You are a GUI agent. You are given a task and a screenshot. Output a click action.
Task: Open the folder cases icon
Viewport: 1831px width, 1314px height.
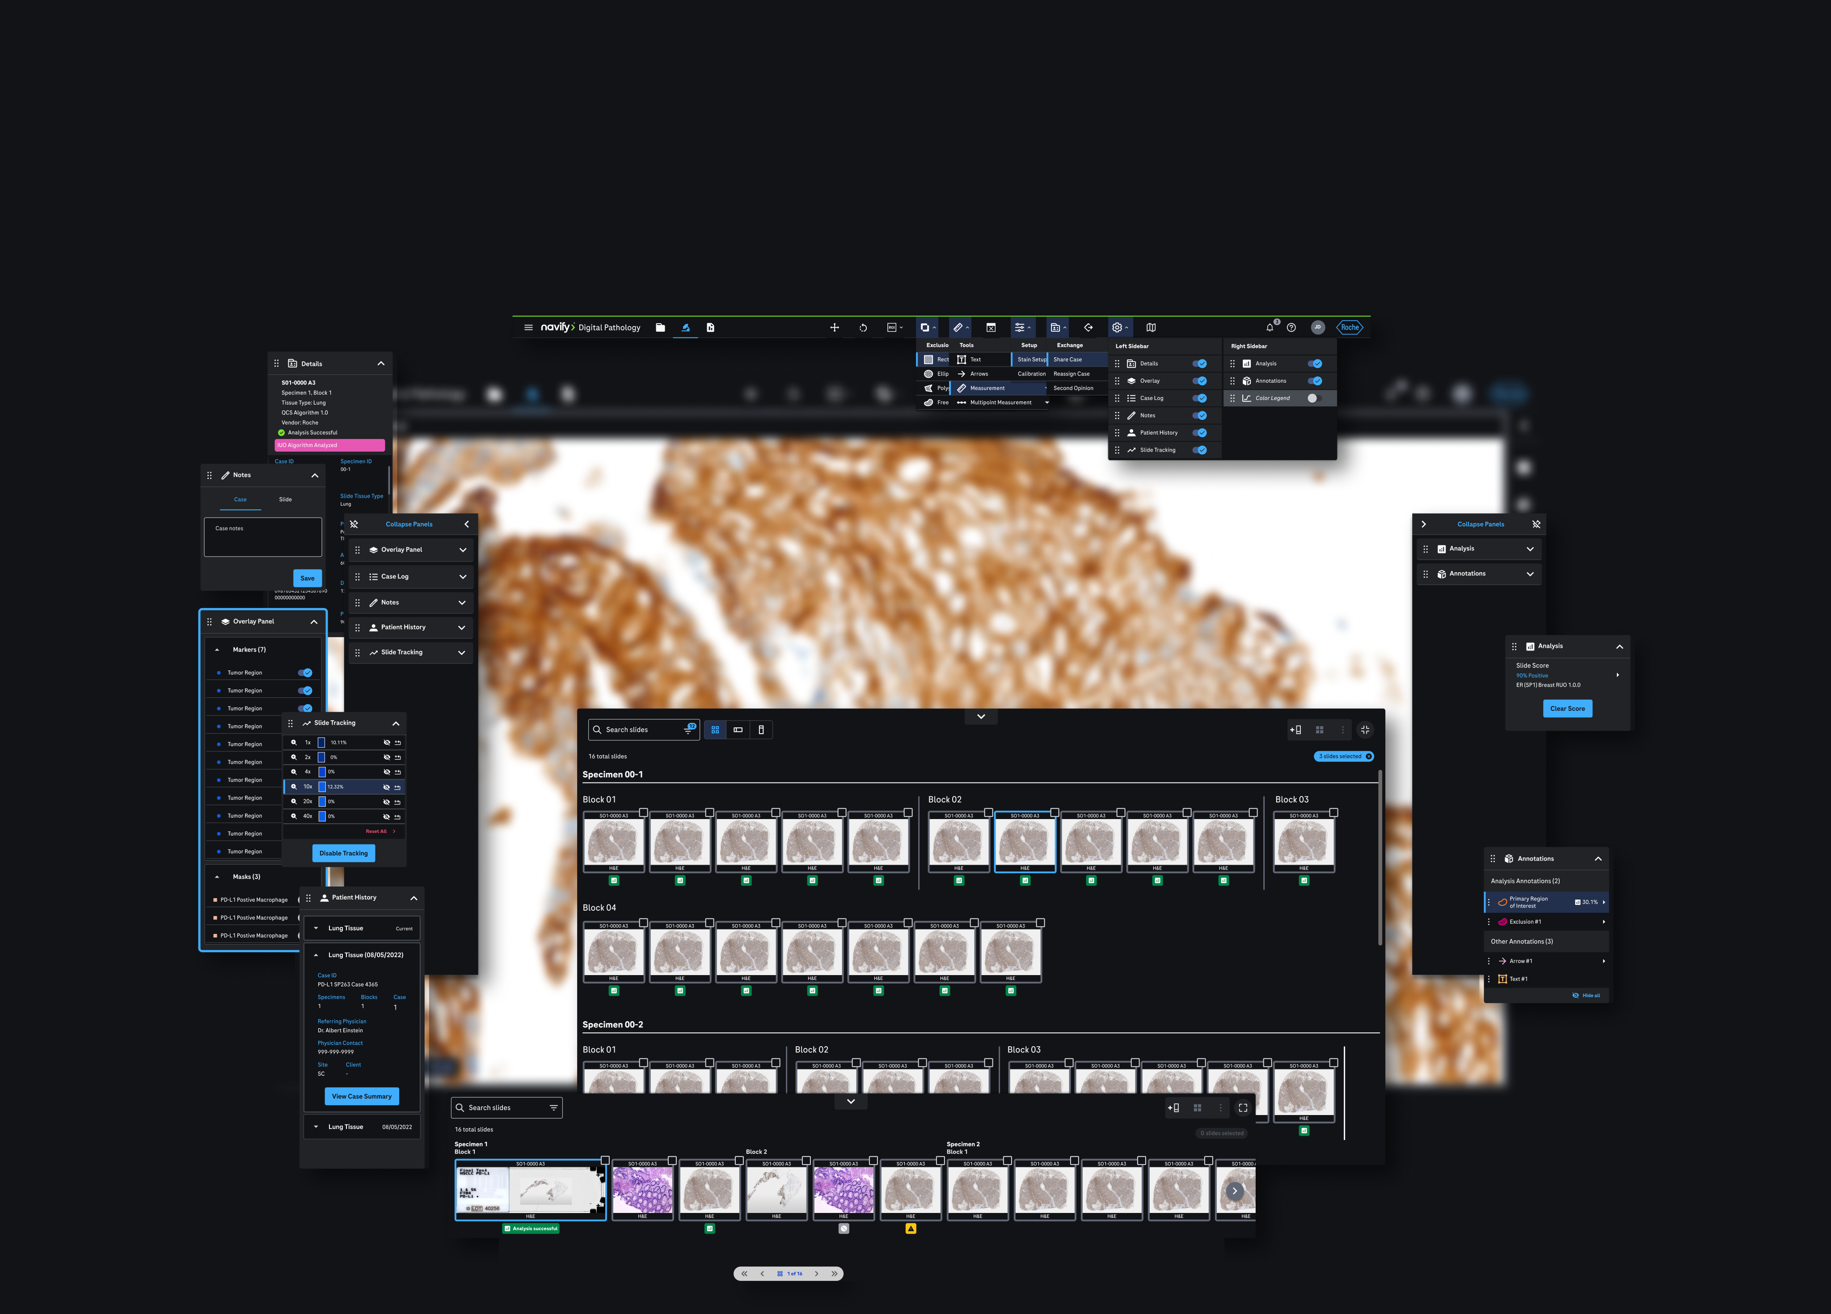coord(660,328)
